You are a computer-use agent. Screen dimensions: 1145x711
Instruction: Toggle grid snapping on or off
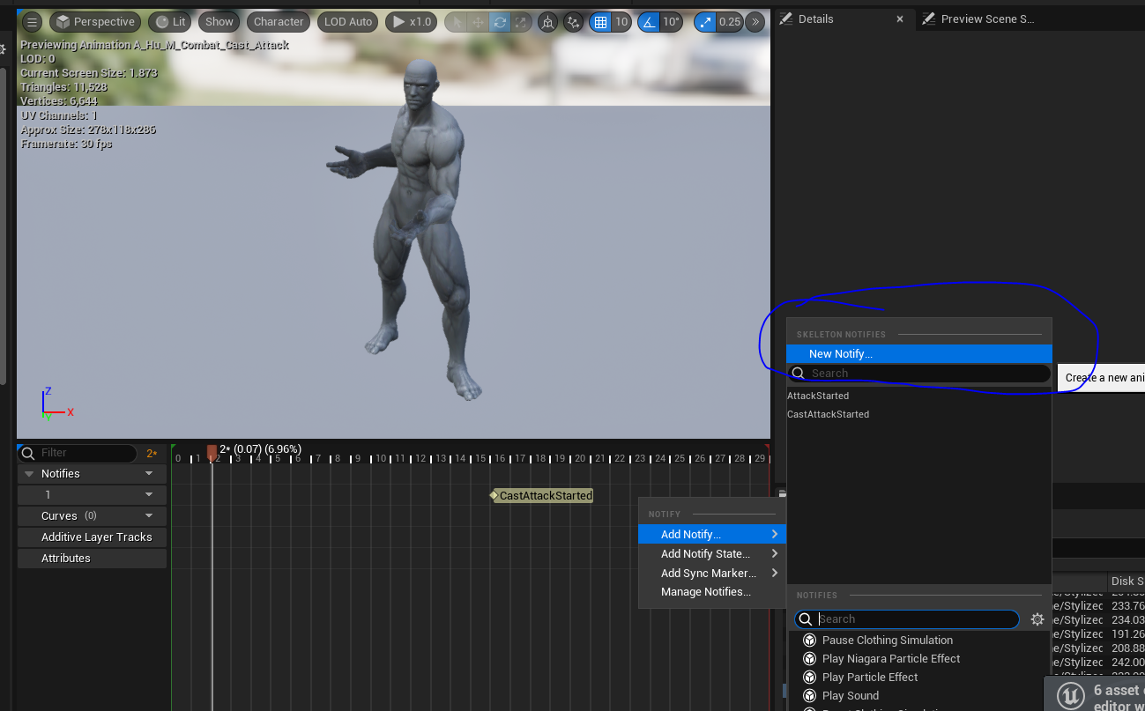601,22
